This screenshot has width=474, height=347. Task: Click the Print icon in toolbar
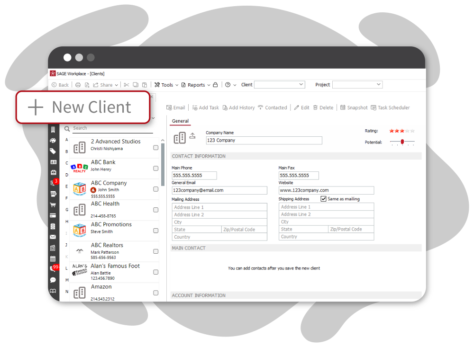click(x=78, y=85)
